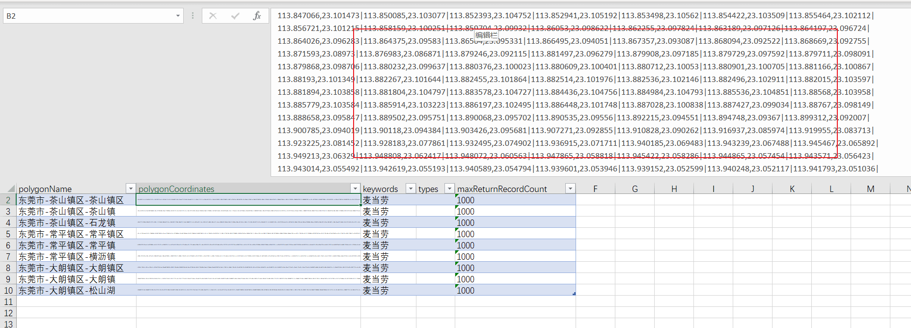Viewport: 911px width, 328px height.
Task: Open the maxReturnRecordCount filter dropdown
Action: click(570, 189)
